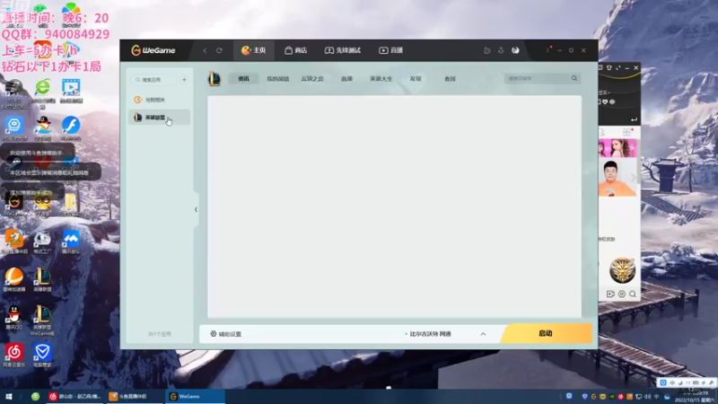Click the magnifier icon in game search
718x404 pixels.
pyautogui.click(x=574, y=78)
